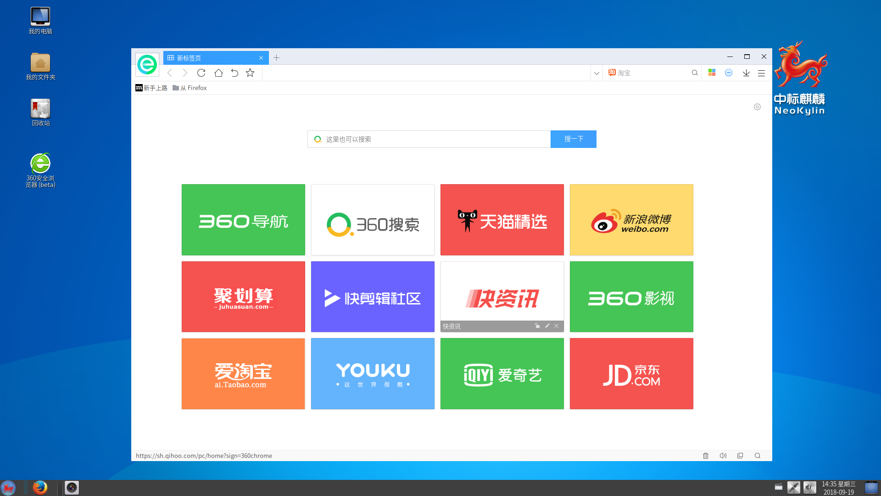Clear traces with the trash icon in status bar
Image resolution: width=881 pixels, height=496 pixels.
(x=706, y=456)
